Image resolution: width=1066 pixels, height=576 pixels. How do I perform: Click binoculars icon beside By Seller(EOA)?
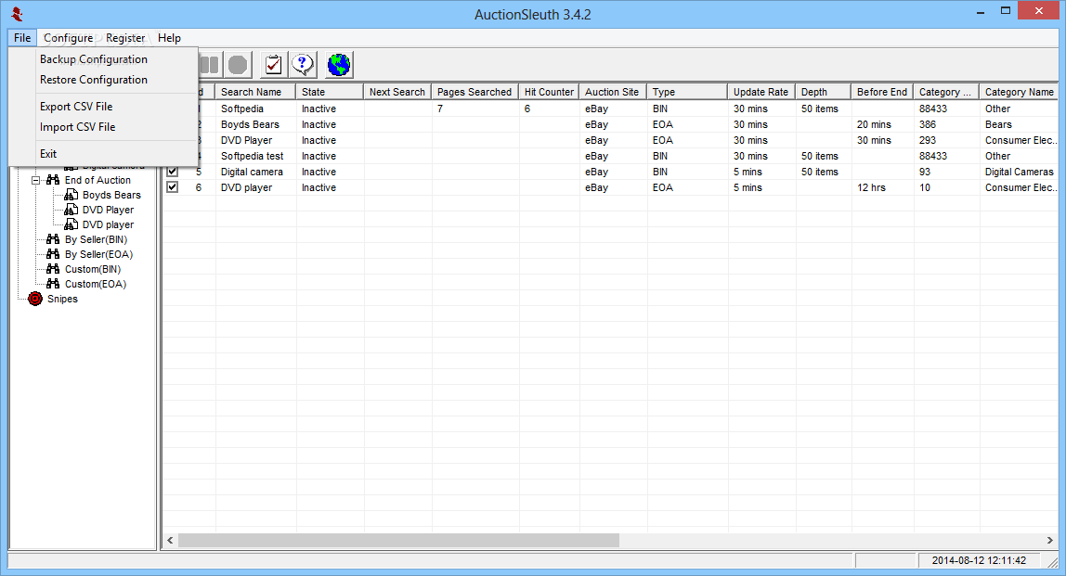53,254
